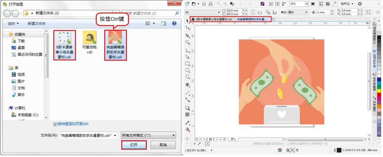Toggle Show Grid button in toolbar
The image size is (383, 157).
[328, 4]
